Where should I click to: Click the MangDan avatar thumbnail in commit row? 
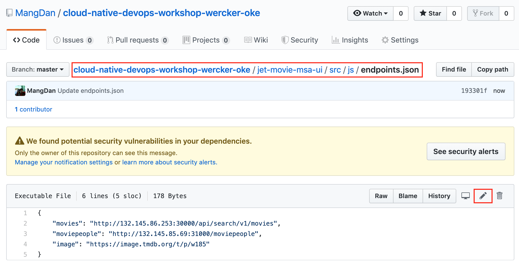(x=20, y=91)
